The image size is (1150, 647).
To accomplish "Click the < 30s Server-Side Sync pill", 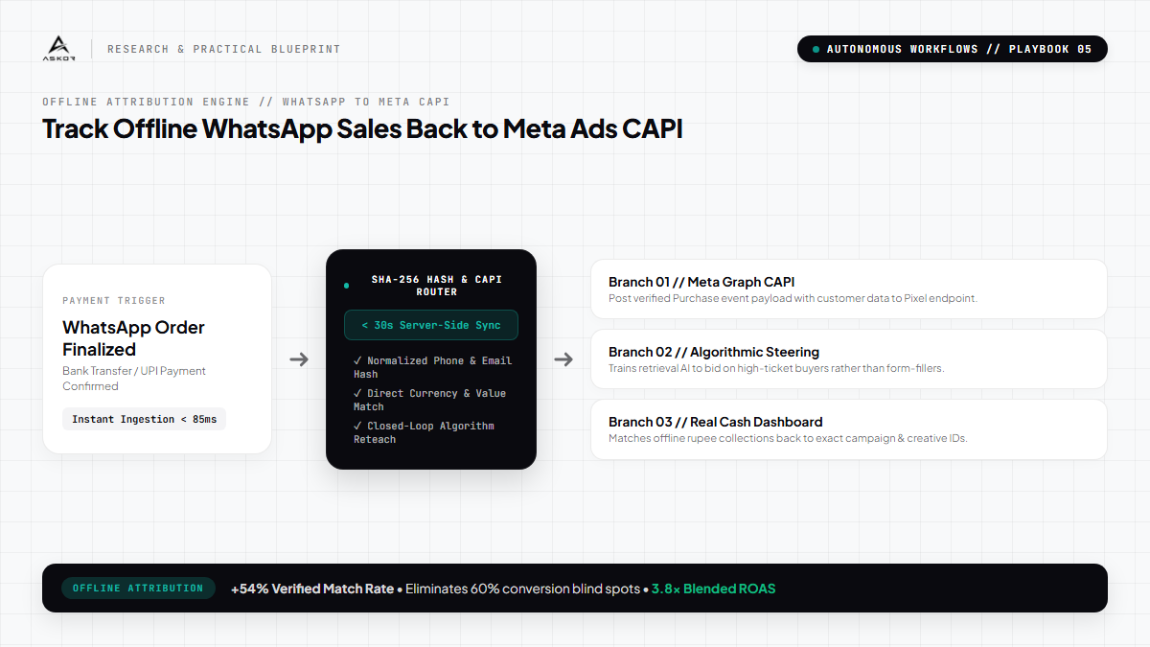I will (431, 325).
